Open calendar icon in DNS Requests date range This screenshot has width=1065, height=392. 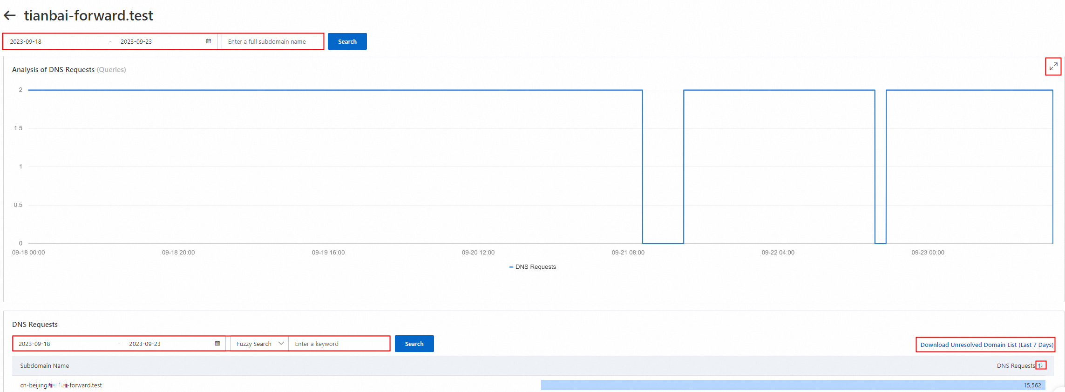217,344
